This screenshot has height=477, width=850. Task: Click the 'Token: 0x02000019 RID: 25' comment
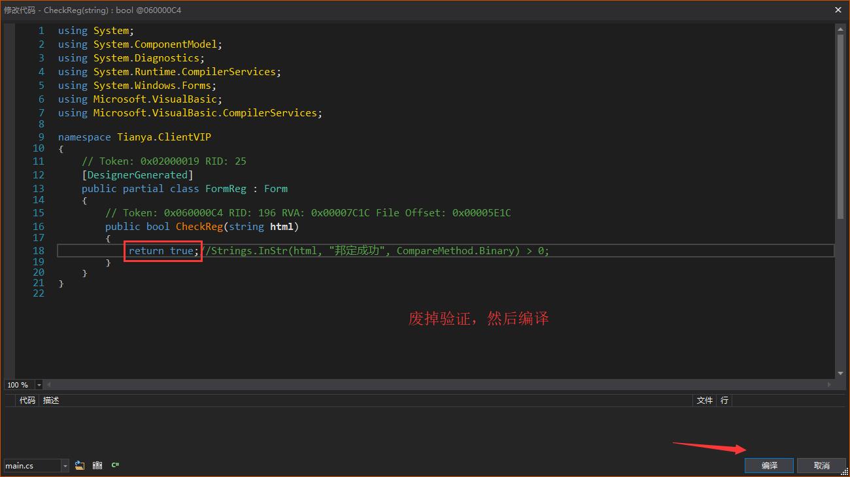click(x=164, y=161)
